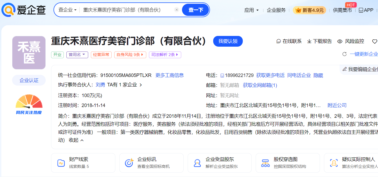Click the phone icon before 18996221729

222,75
